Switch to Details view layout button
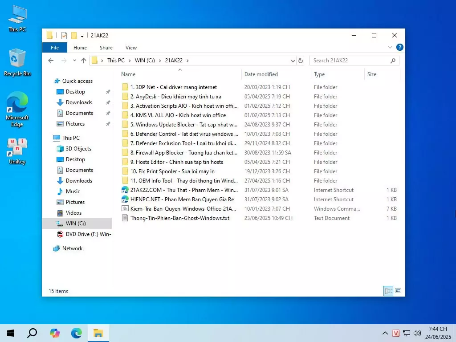The image size is (456, 342). click(x=388, y=291)
